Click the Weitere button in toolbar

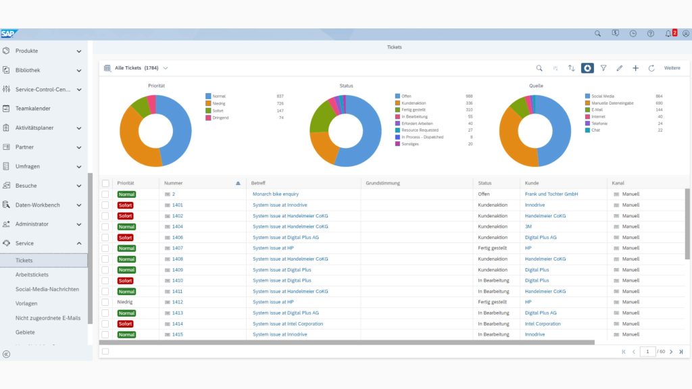point(672,68)
